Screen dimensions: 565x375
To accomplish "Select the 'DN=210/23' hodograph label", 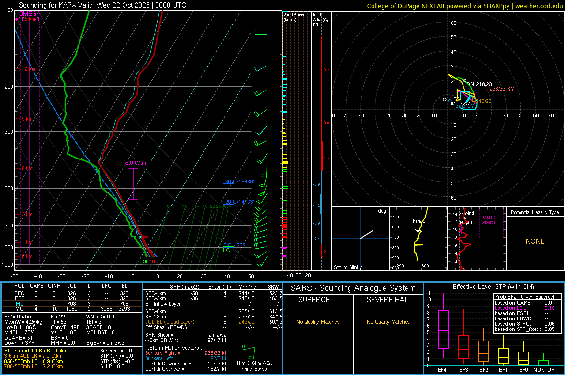I will coord(479,84).
